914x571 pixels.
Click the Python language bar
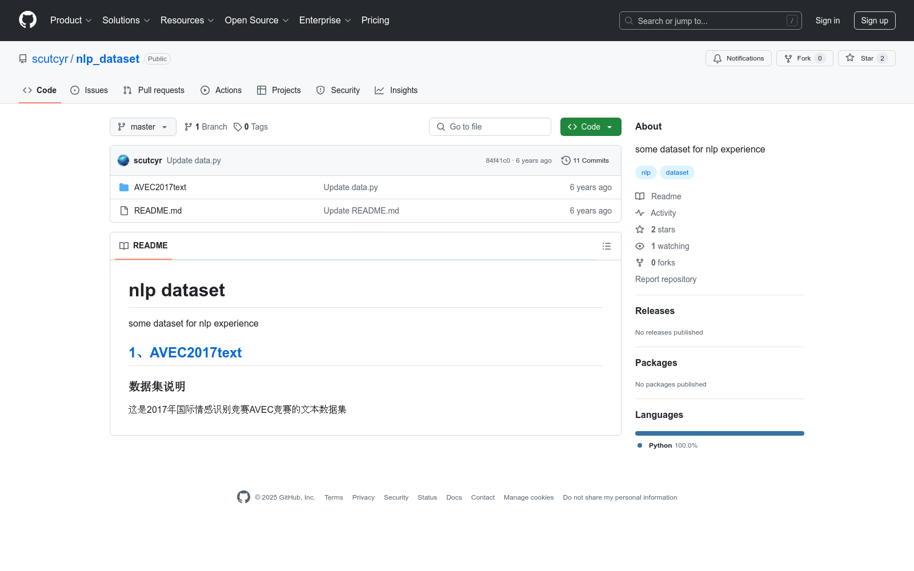tap(720, 433)
